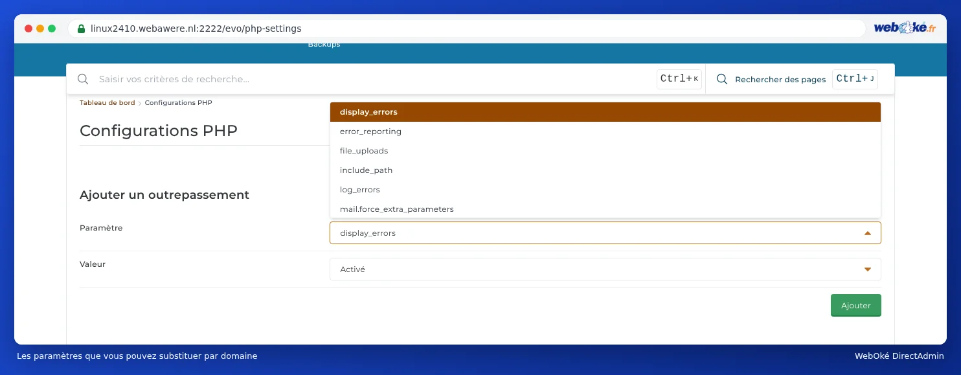
Task: Expand the Valeur dropdown arrow
Action: tap(868, 269)
